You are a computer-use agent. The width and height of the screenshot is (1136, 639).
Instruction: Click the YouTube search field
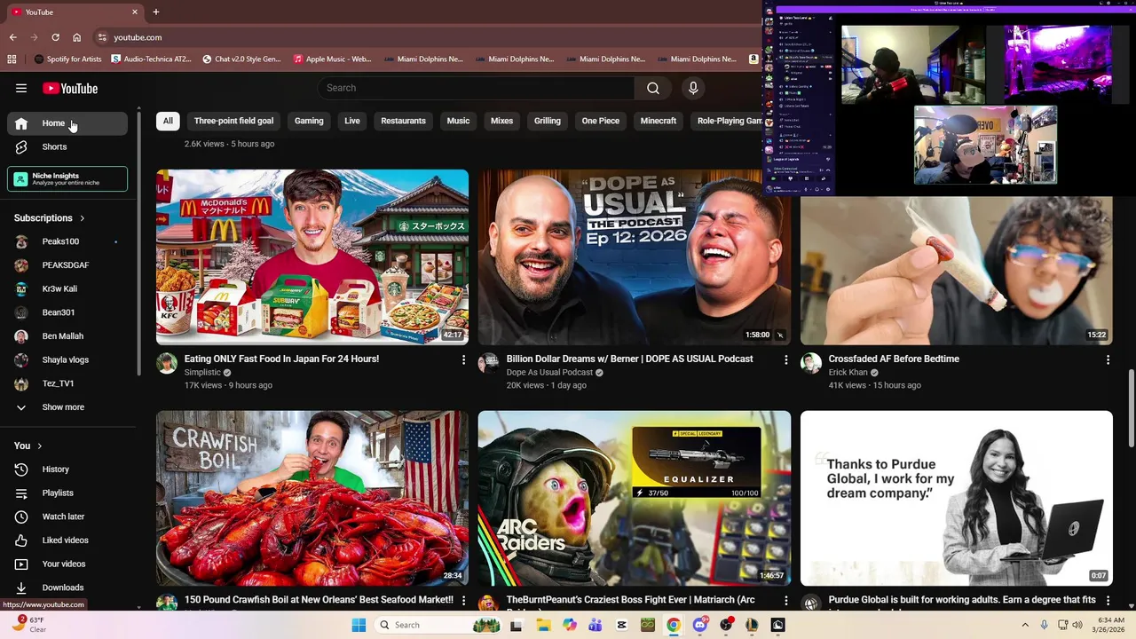tap(476, 88)
